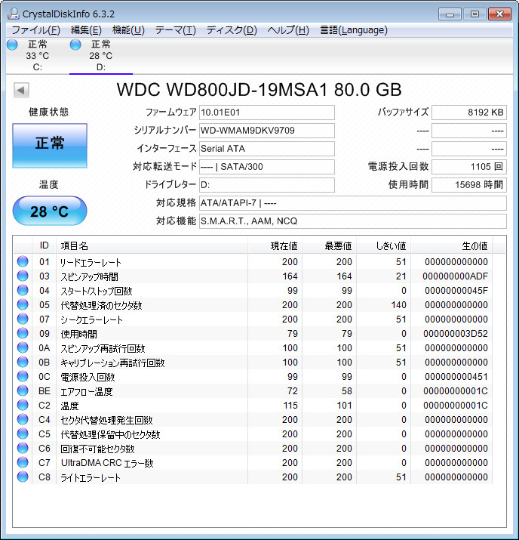This screenshot has width=519, height=540.
Task: Click the serial number field WD-WMAM9DKV9709
Action: (267, 131)
